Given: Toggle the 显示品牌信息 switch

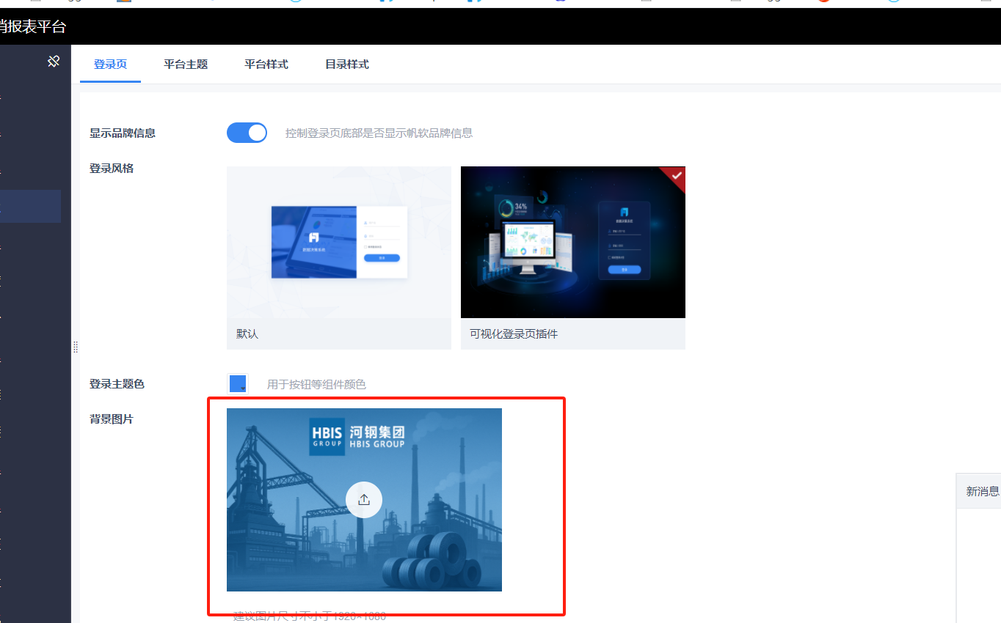Looking at the screenshot, I should pyautogui.click(x=247, y=133).
